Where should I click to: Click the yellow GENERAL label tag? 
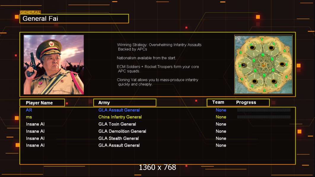coord(30,12)
